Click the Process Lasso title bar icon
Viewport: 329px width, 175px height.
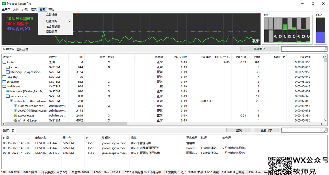pyautogui.click(x=4, y=3)
